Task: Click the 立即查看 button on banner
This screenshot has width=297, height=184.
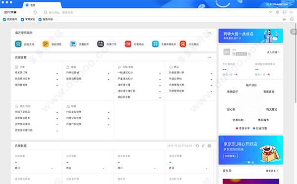Action: (231, 156)
